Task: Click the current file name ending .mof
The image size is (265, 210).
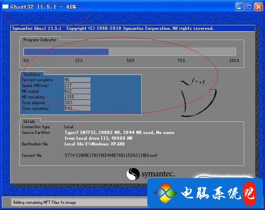Action: click(111, 155)
